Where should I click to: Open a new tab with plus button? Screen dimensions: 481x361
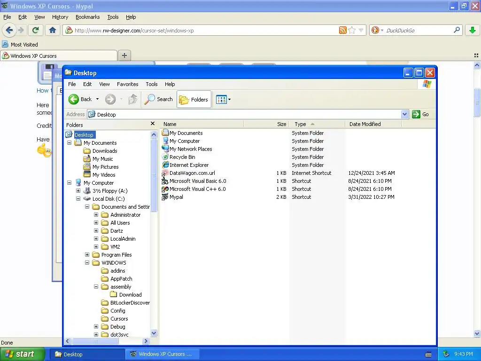[124, 55]
